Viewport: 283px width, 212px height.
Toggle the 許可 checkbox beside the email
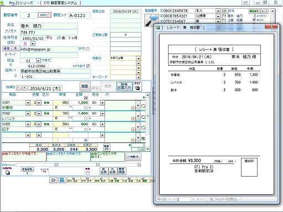coord(88,49)
